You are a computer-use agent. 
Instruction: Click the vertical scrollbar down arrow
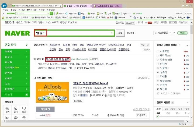[x=192, y=117]
